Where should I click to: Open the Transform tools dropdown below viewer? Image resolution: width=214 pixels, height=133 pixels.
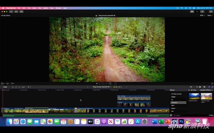coord(3,84)
